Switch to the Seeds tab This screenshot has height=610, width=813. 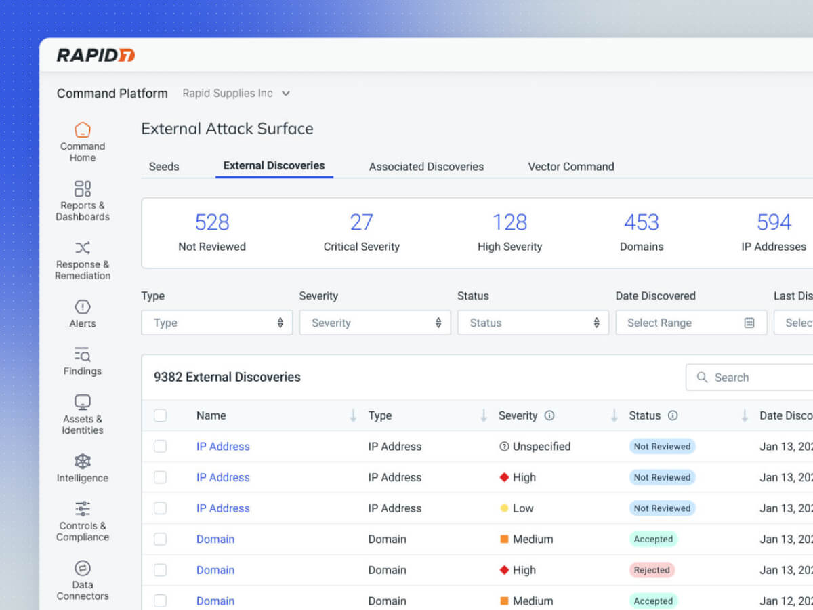point(164,167)
